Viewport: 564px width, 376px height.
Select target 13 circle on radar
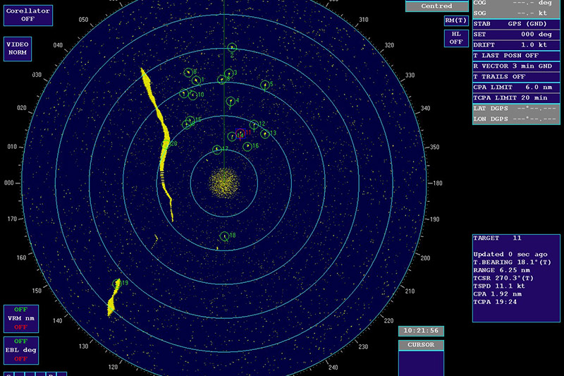pyautogui.click(x=265, y=133)
